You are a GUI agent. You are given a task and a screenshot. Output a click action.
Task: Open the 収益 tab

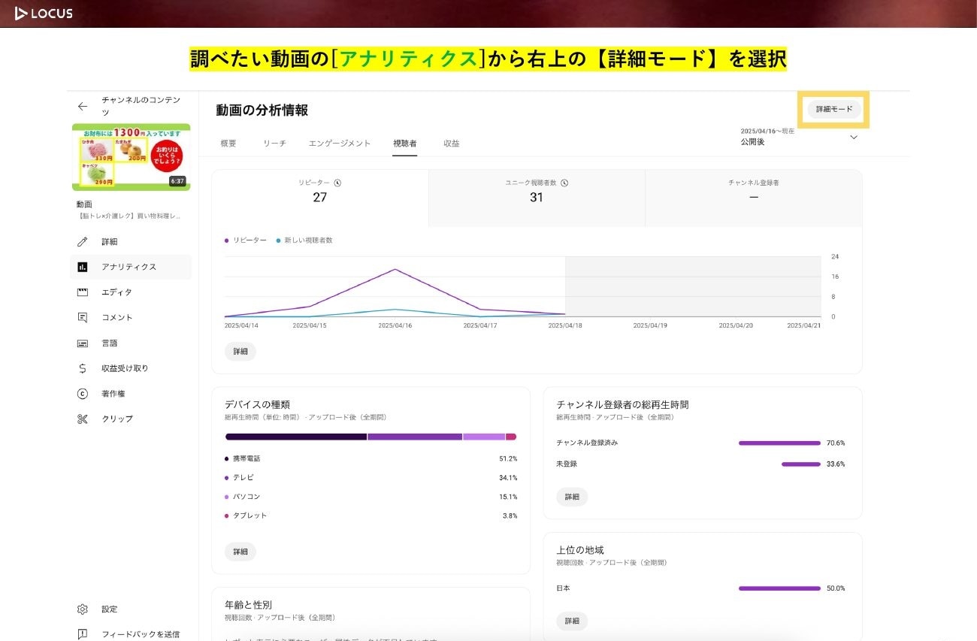pyautogui.click(x=451, y=144)
